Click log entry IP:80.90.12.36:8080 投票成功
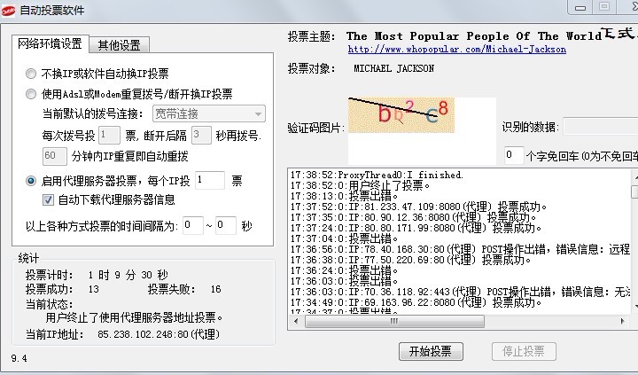638x375 pixels. (x=413, y=217)
